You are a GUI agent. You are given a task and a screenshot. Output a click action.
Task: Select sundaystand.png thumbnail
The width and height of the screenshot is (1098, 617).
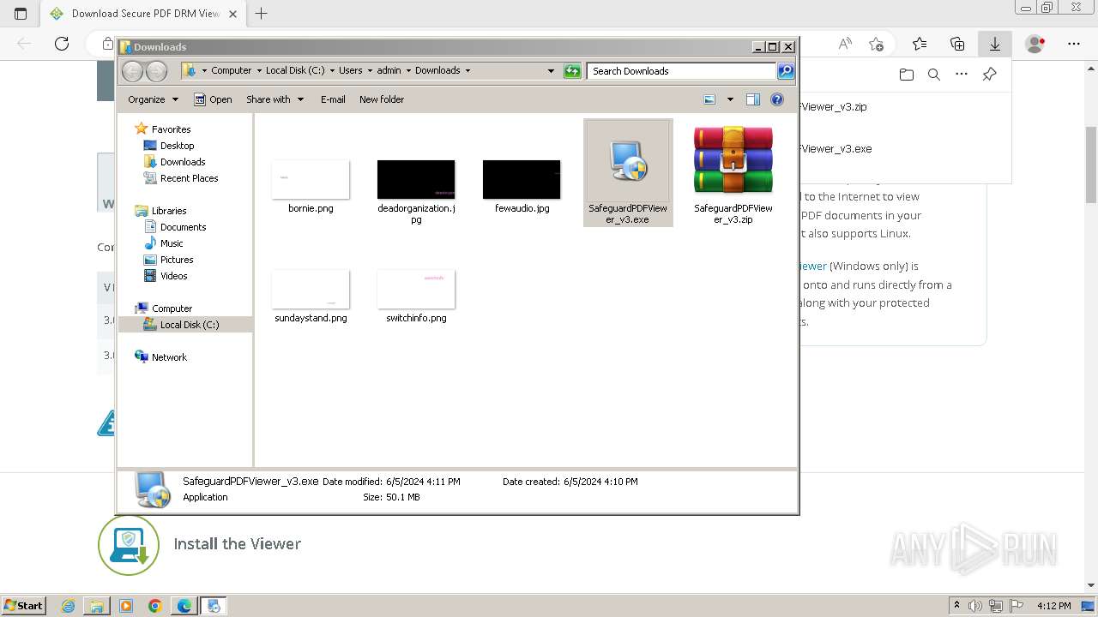click(x=311, y=289)
